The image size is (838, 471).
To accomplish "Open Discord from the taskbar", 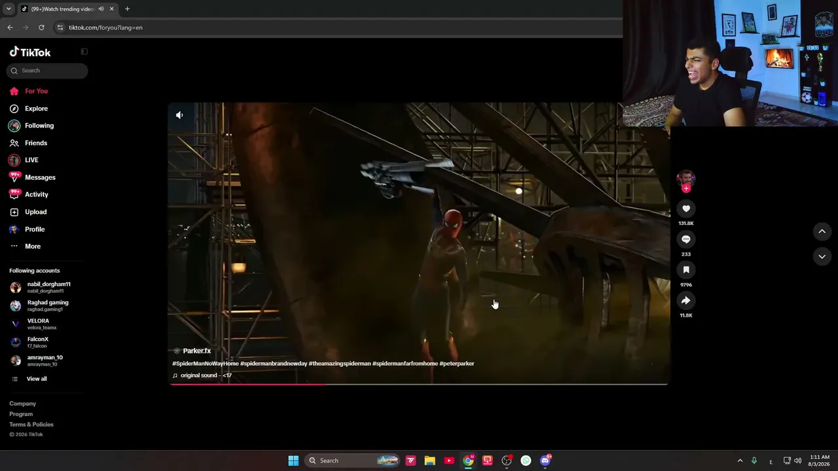I will pyautogui.click(x=545, y=461).
